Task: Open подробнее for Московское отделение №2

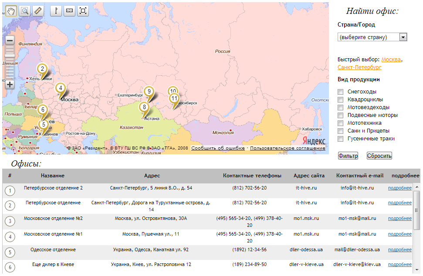Action: coord(400,218)
